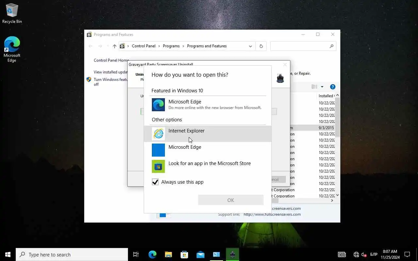Open Microsoft Edge desktop shortcut
This screenshot has height=261, width=418.
tap(12, 49)
